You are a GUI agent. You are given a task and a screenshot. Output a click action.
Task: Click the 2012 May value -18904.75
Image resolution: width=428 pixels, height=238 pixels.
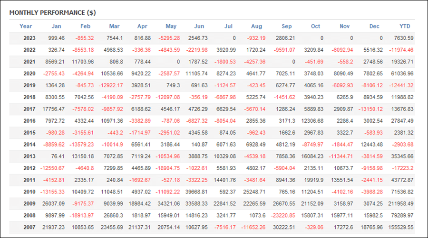[167, 168]
